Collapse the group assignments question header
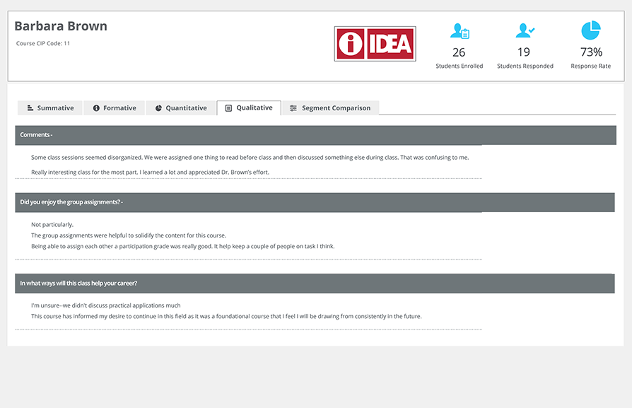 point(315,202)
